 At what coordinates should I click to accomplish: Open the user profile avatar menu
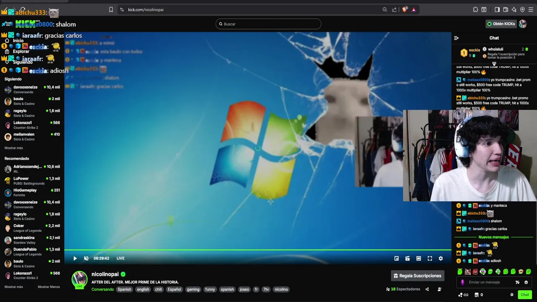[523, 24]
